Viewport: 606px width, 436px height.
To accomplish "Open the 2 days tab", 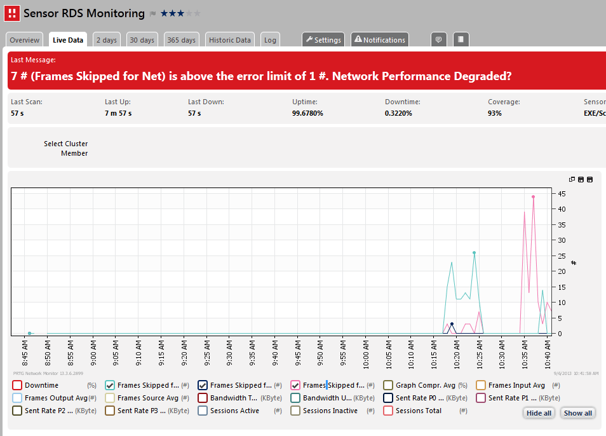I will (107, 40).
